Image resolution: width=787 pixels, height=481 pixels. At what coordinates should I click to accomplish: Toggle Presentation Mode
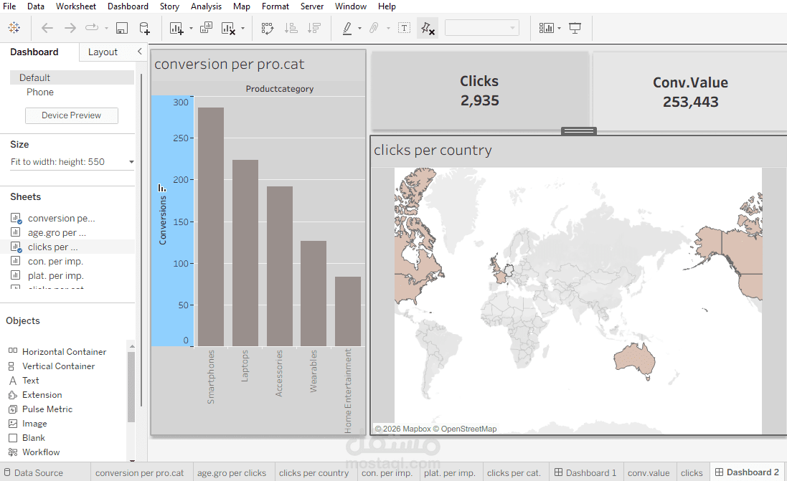click(x=575, y=27)
